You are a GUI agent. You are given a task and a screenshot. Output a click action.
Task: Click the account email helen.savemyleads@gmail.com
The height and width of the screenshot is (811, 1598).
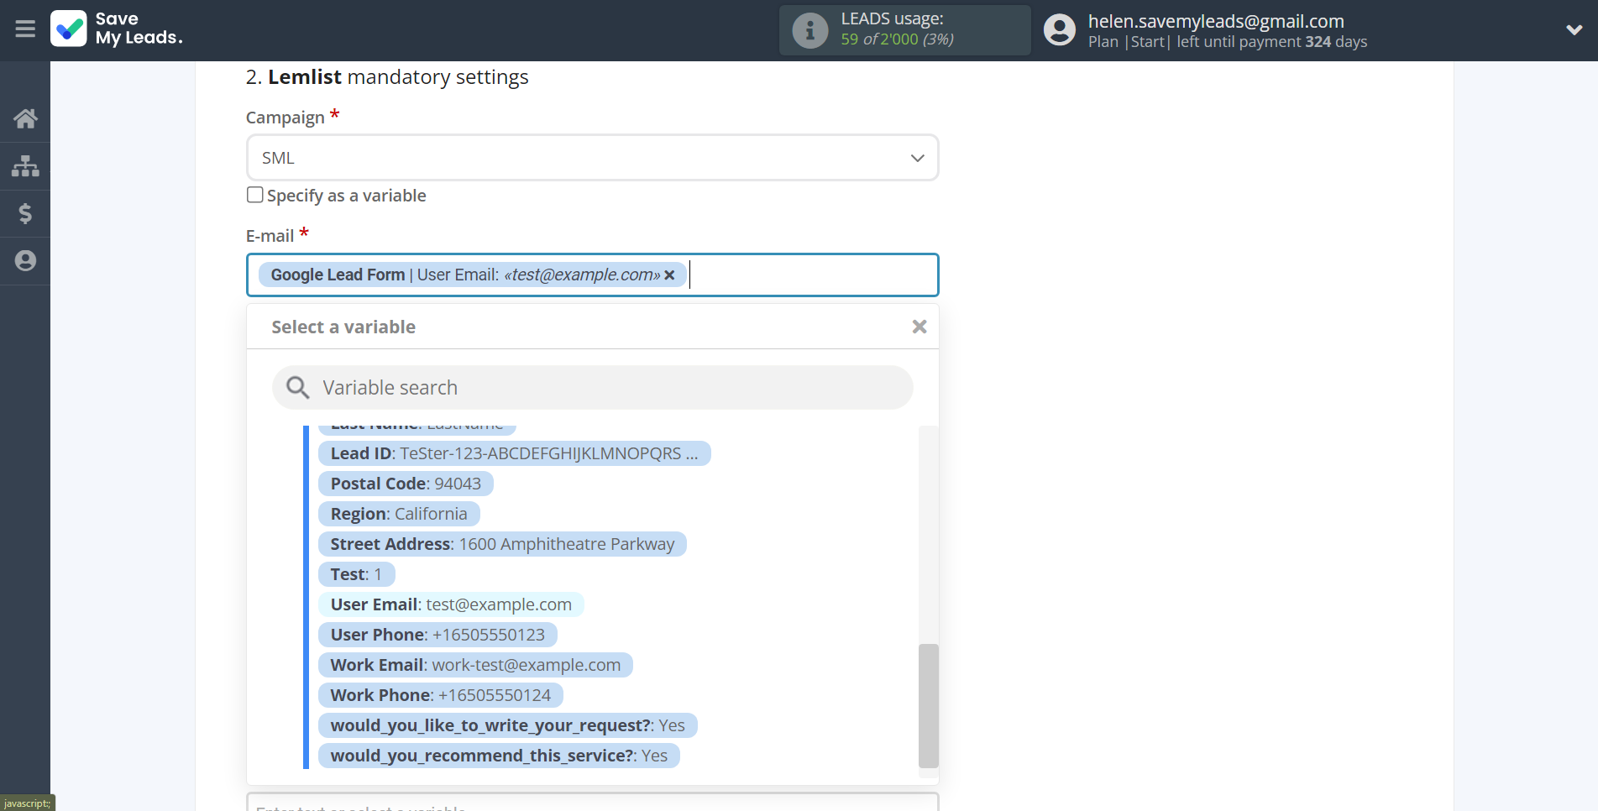pyautogui.click(x=1216, y=21)
